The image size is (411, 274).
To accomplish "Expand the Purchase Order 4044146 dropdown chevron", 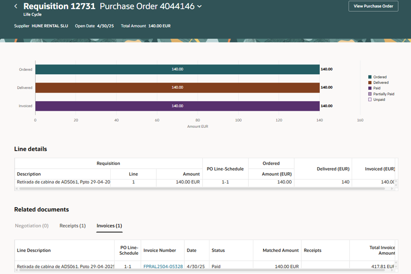I will [x=199, y=6].
